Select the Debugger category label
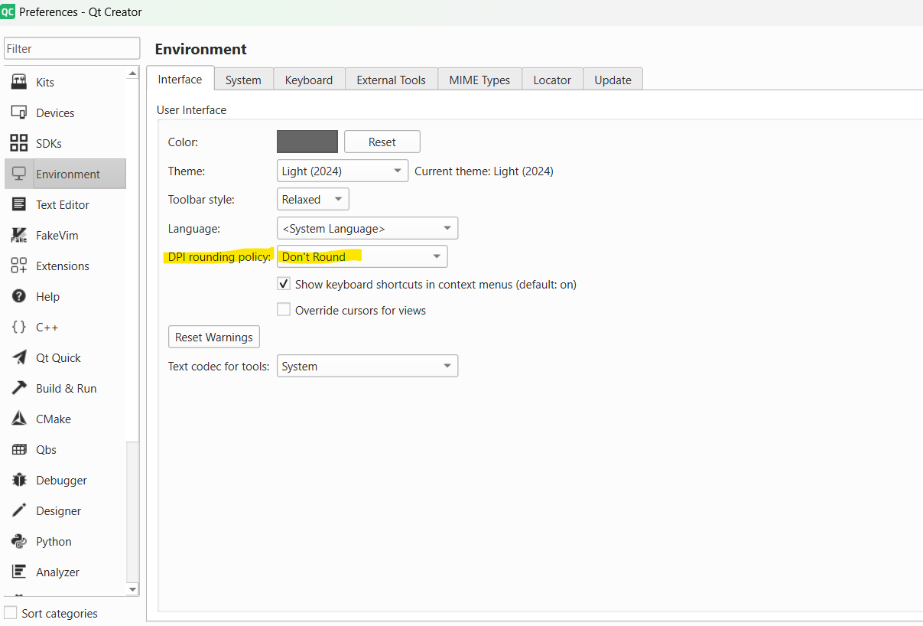The width and height of the screenshot is (923, 626). pos(61,480)
